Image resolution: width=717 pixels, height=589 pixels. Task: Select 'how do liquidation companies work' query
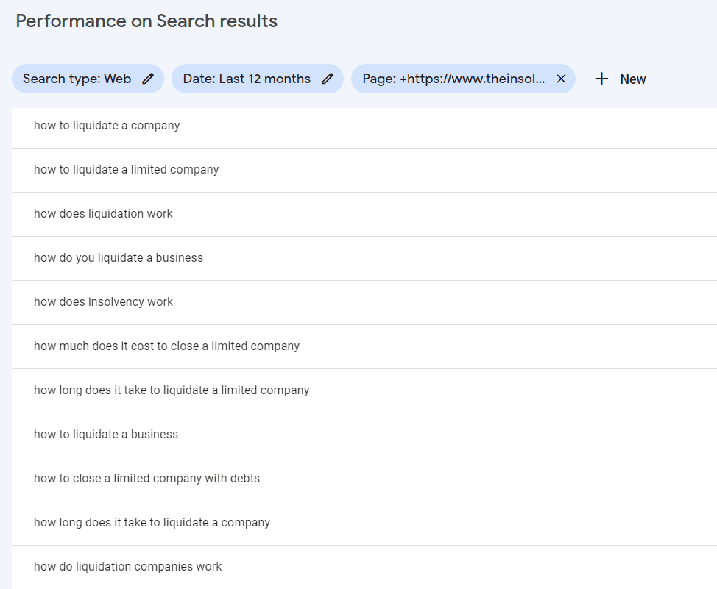(x=127, y=567)
